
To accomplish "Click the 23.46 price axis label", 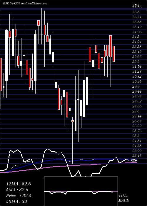I will pyautogui.click(x=137, y=156).
